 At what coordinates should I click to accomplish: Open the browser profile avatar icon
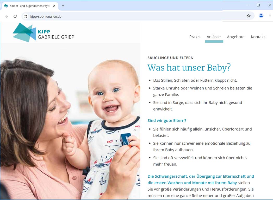pos(261,16)
